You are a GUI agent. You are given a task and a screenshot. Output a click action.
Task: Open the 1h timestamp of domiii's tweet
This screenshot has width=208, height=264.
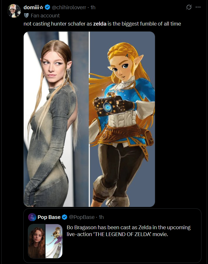point(93,7)
